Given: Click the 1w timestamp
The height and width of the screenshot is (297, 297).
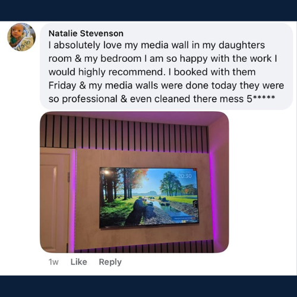Looking at the screenshot, I should [53, 262].
